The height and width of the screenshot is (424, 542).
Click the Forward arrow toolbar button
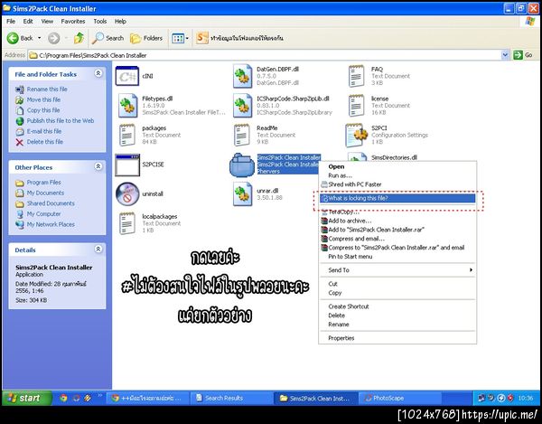click(x=53, y=38)
